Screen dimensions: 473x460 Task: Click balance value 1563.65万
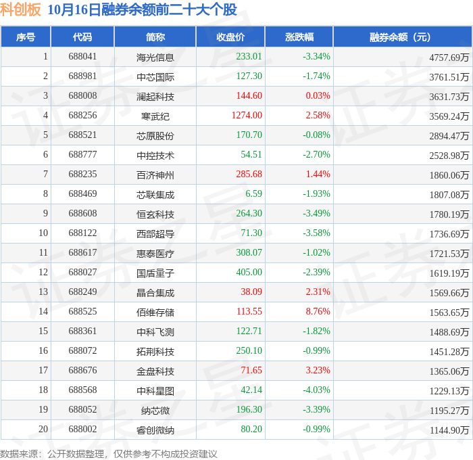(449, 313)
